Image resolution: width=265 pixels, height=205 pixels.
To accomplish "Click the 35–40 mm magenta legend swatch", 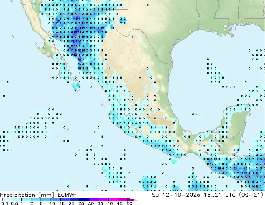I will pyautogui.click(x=104, y=200).
